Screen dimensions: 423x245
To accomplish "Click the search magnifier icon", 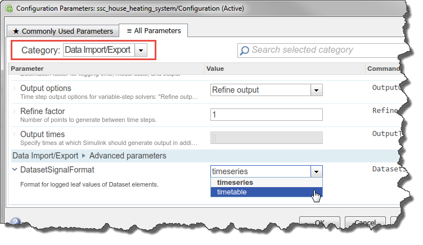I will [245, 51].
